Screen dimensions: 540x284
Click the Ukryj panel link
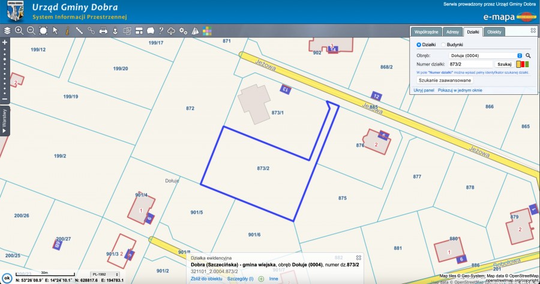(424, 90)
